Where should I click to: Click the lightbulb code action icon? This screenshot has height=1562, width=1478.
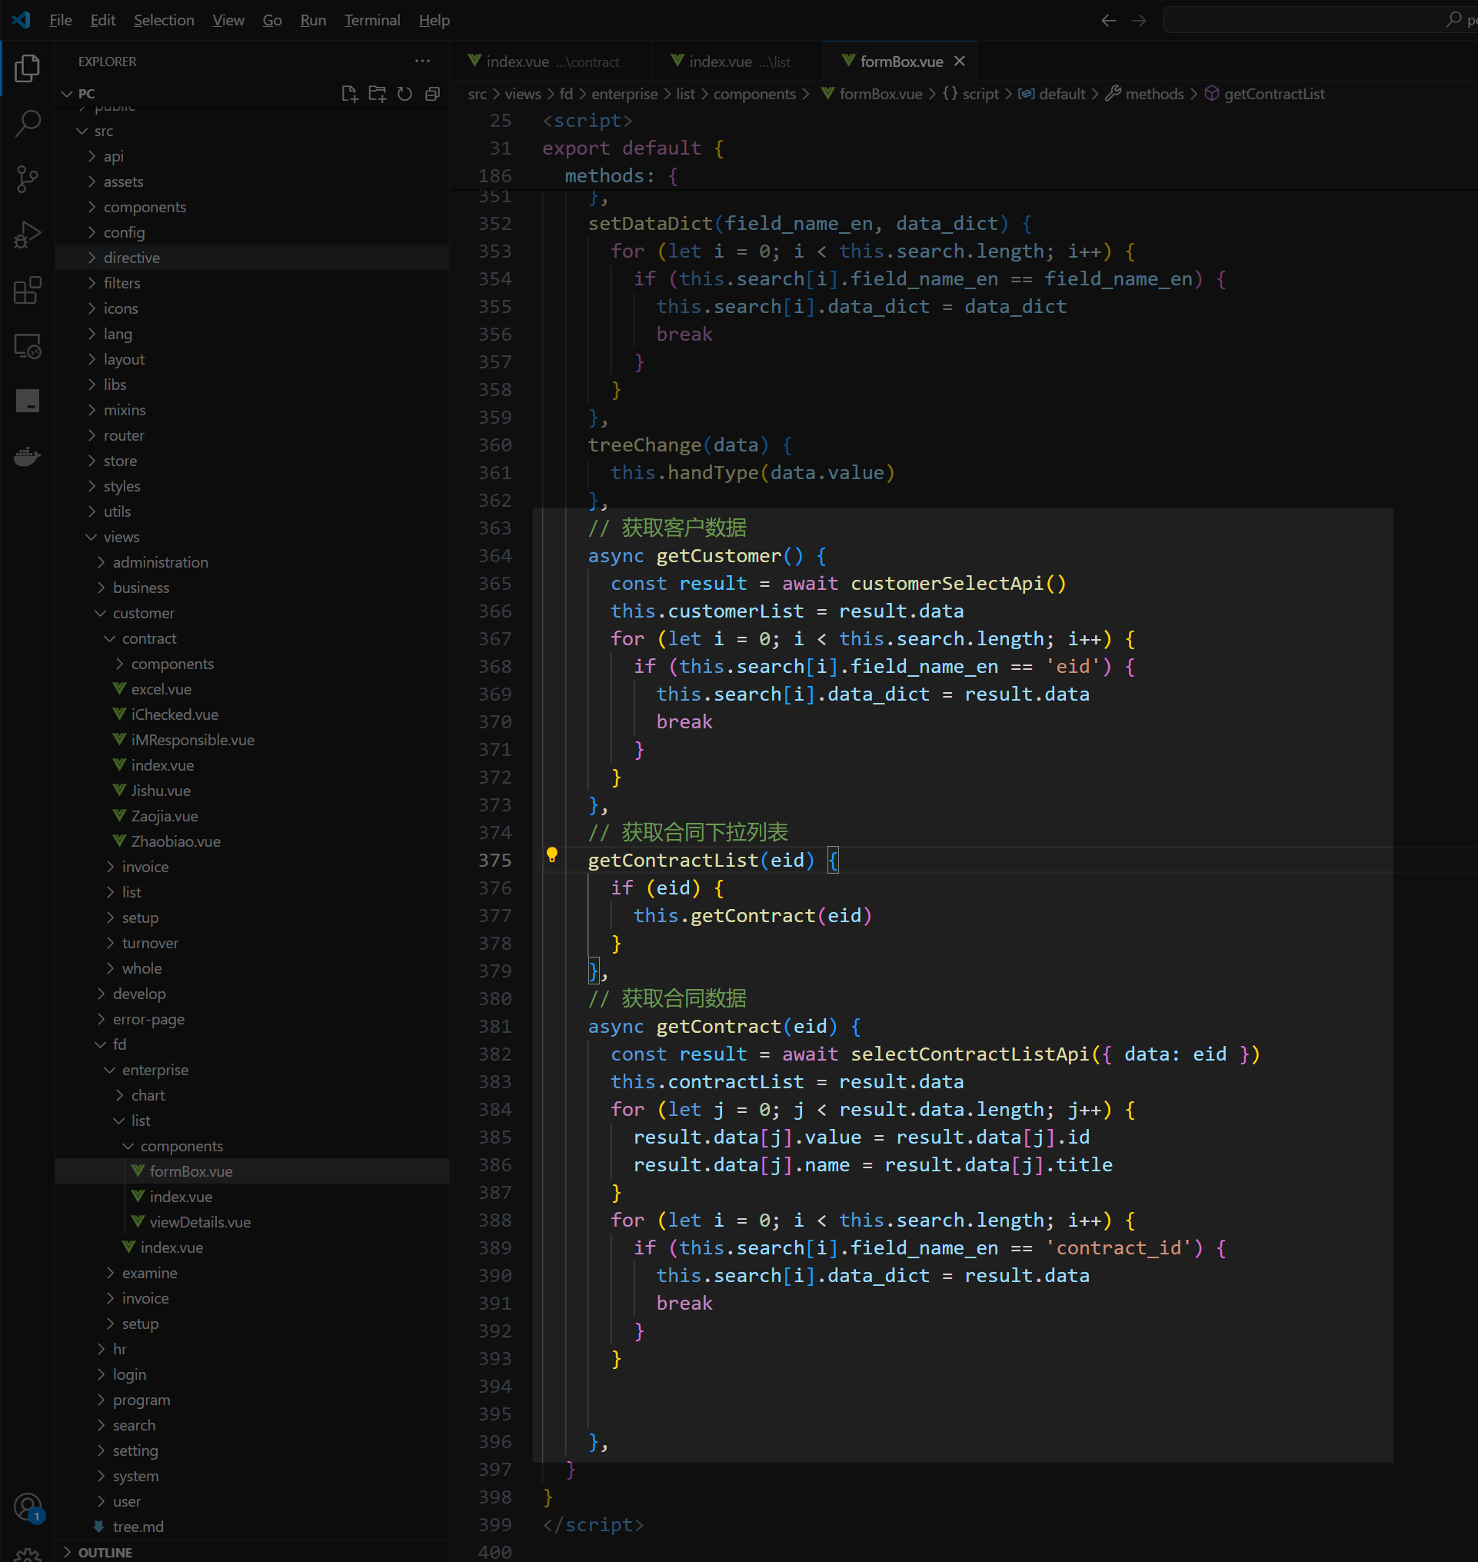click(x=551, y=855)
